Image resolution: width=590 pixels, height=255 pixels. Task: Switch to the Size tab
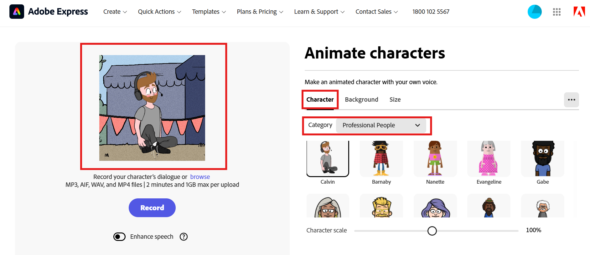coord(395,99)
